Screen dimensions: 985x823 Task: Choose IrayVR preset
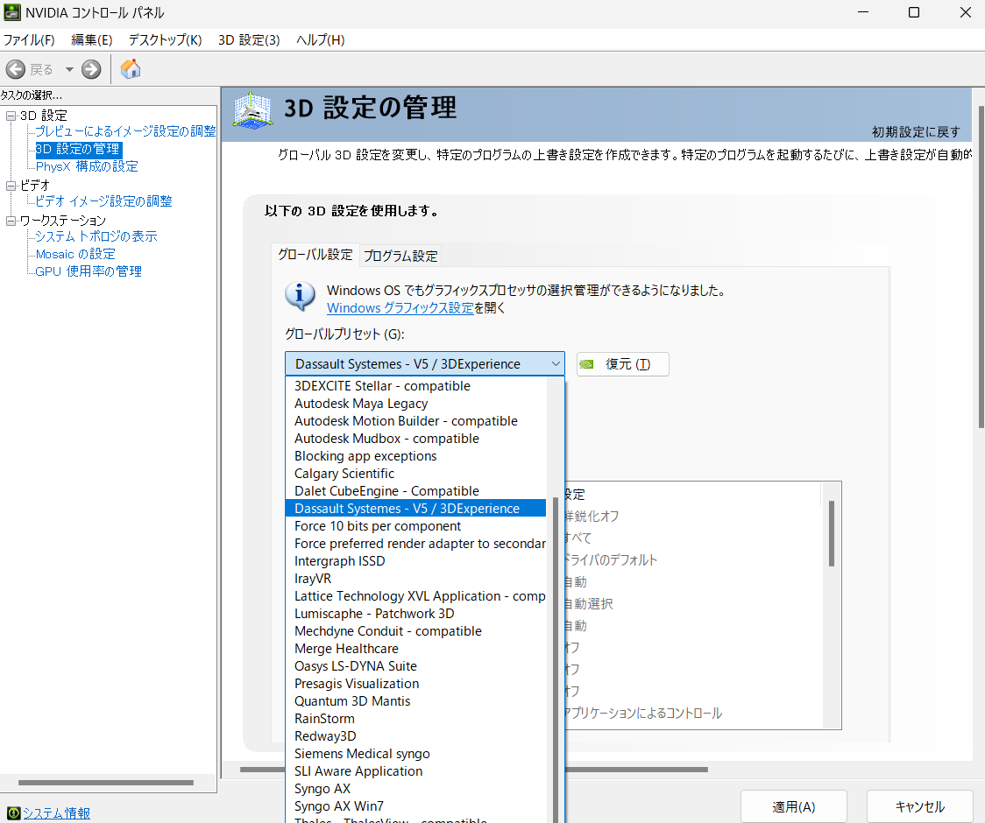pos(416,579)
